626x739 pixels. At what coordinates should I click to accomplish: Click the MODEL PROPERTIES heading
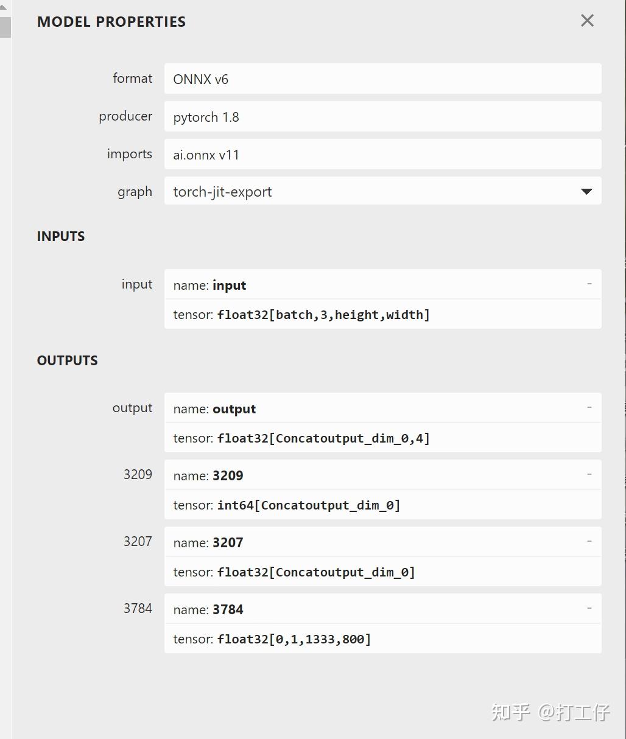(x=111, y=21)
